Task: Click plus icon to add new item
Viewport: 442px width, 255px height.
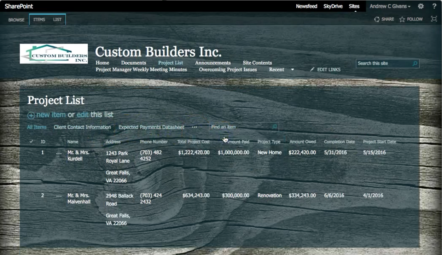Action: [31, 115]
